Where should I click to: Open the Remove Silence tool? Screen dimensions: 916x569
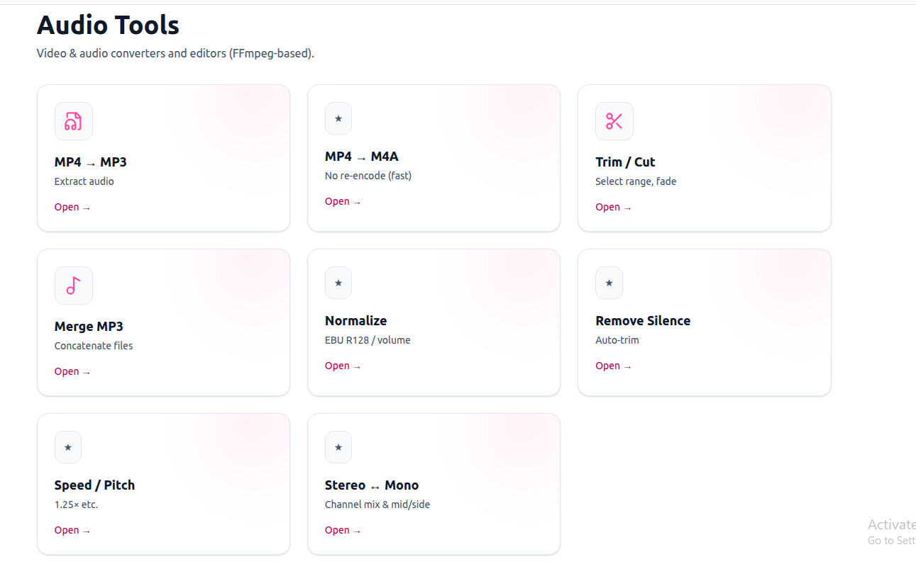point(613,365)
